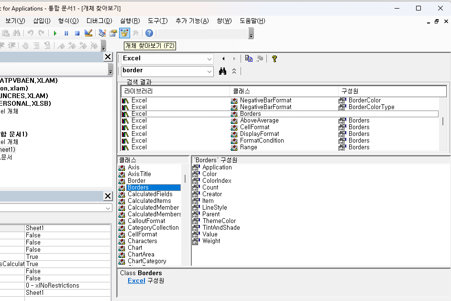Open standard toolbar options arrow

251,33
